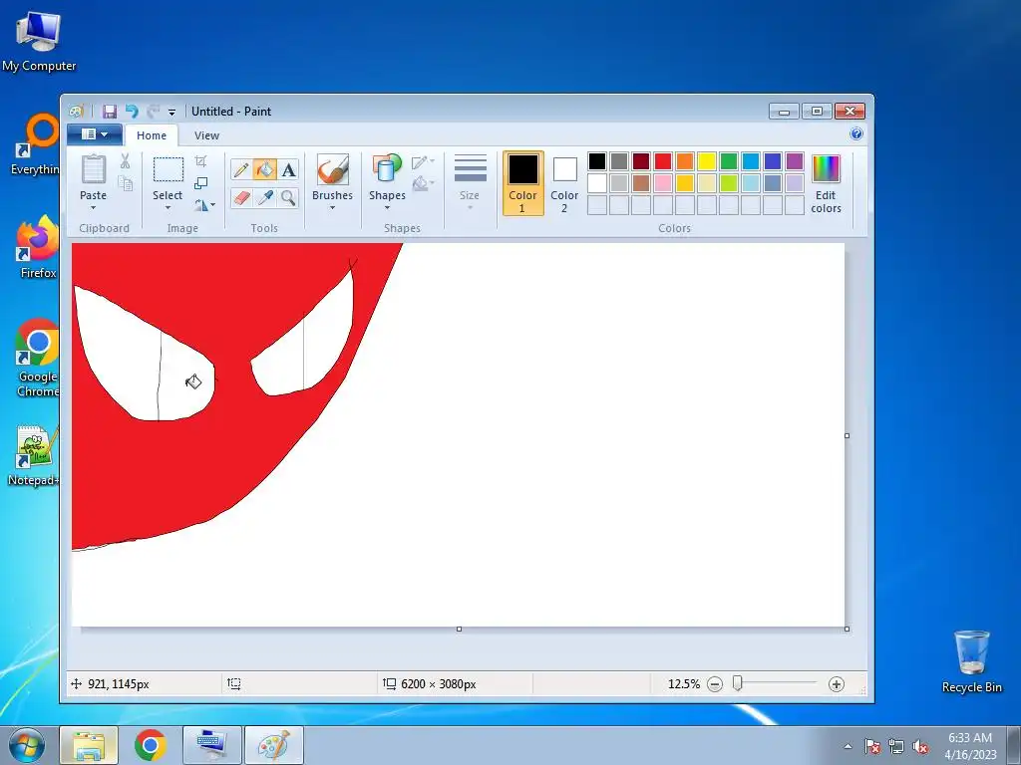Show hidden icons in system tray

pos(848,746)
